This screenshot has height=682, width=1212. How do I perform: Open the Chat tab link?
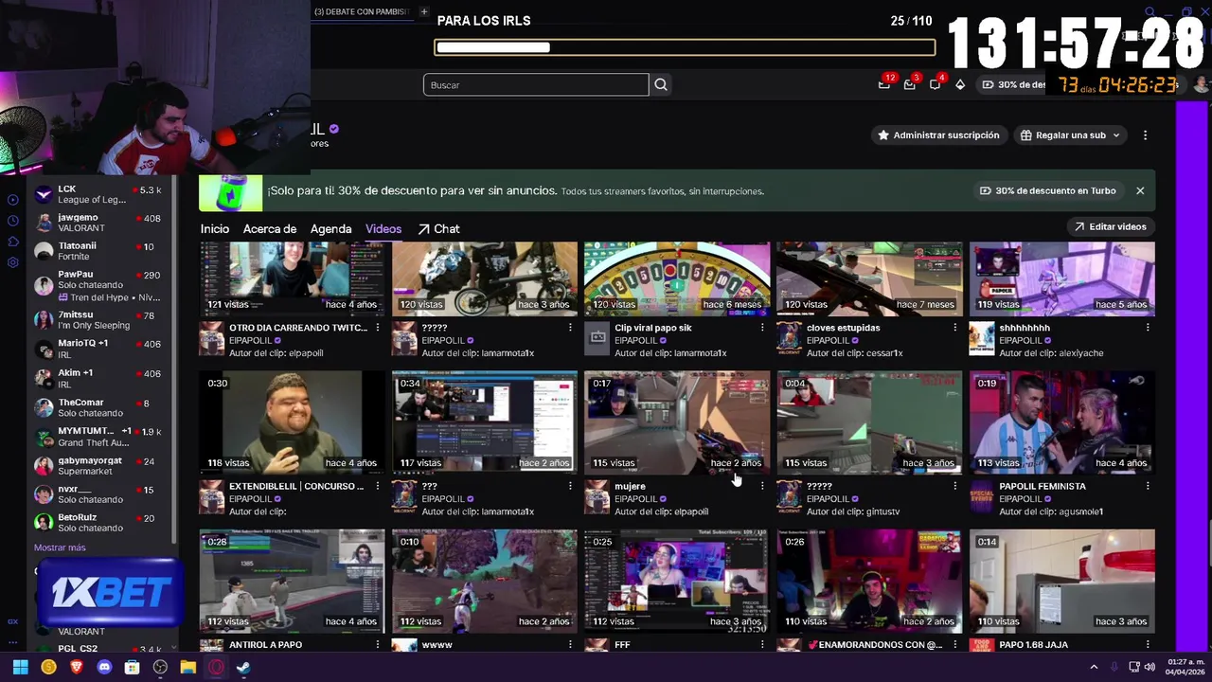pyautogui.click(x=438, y=229)
